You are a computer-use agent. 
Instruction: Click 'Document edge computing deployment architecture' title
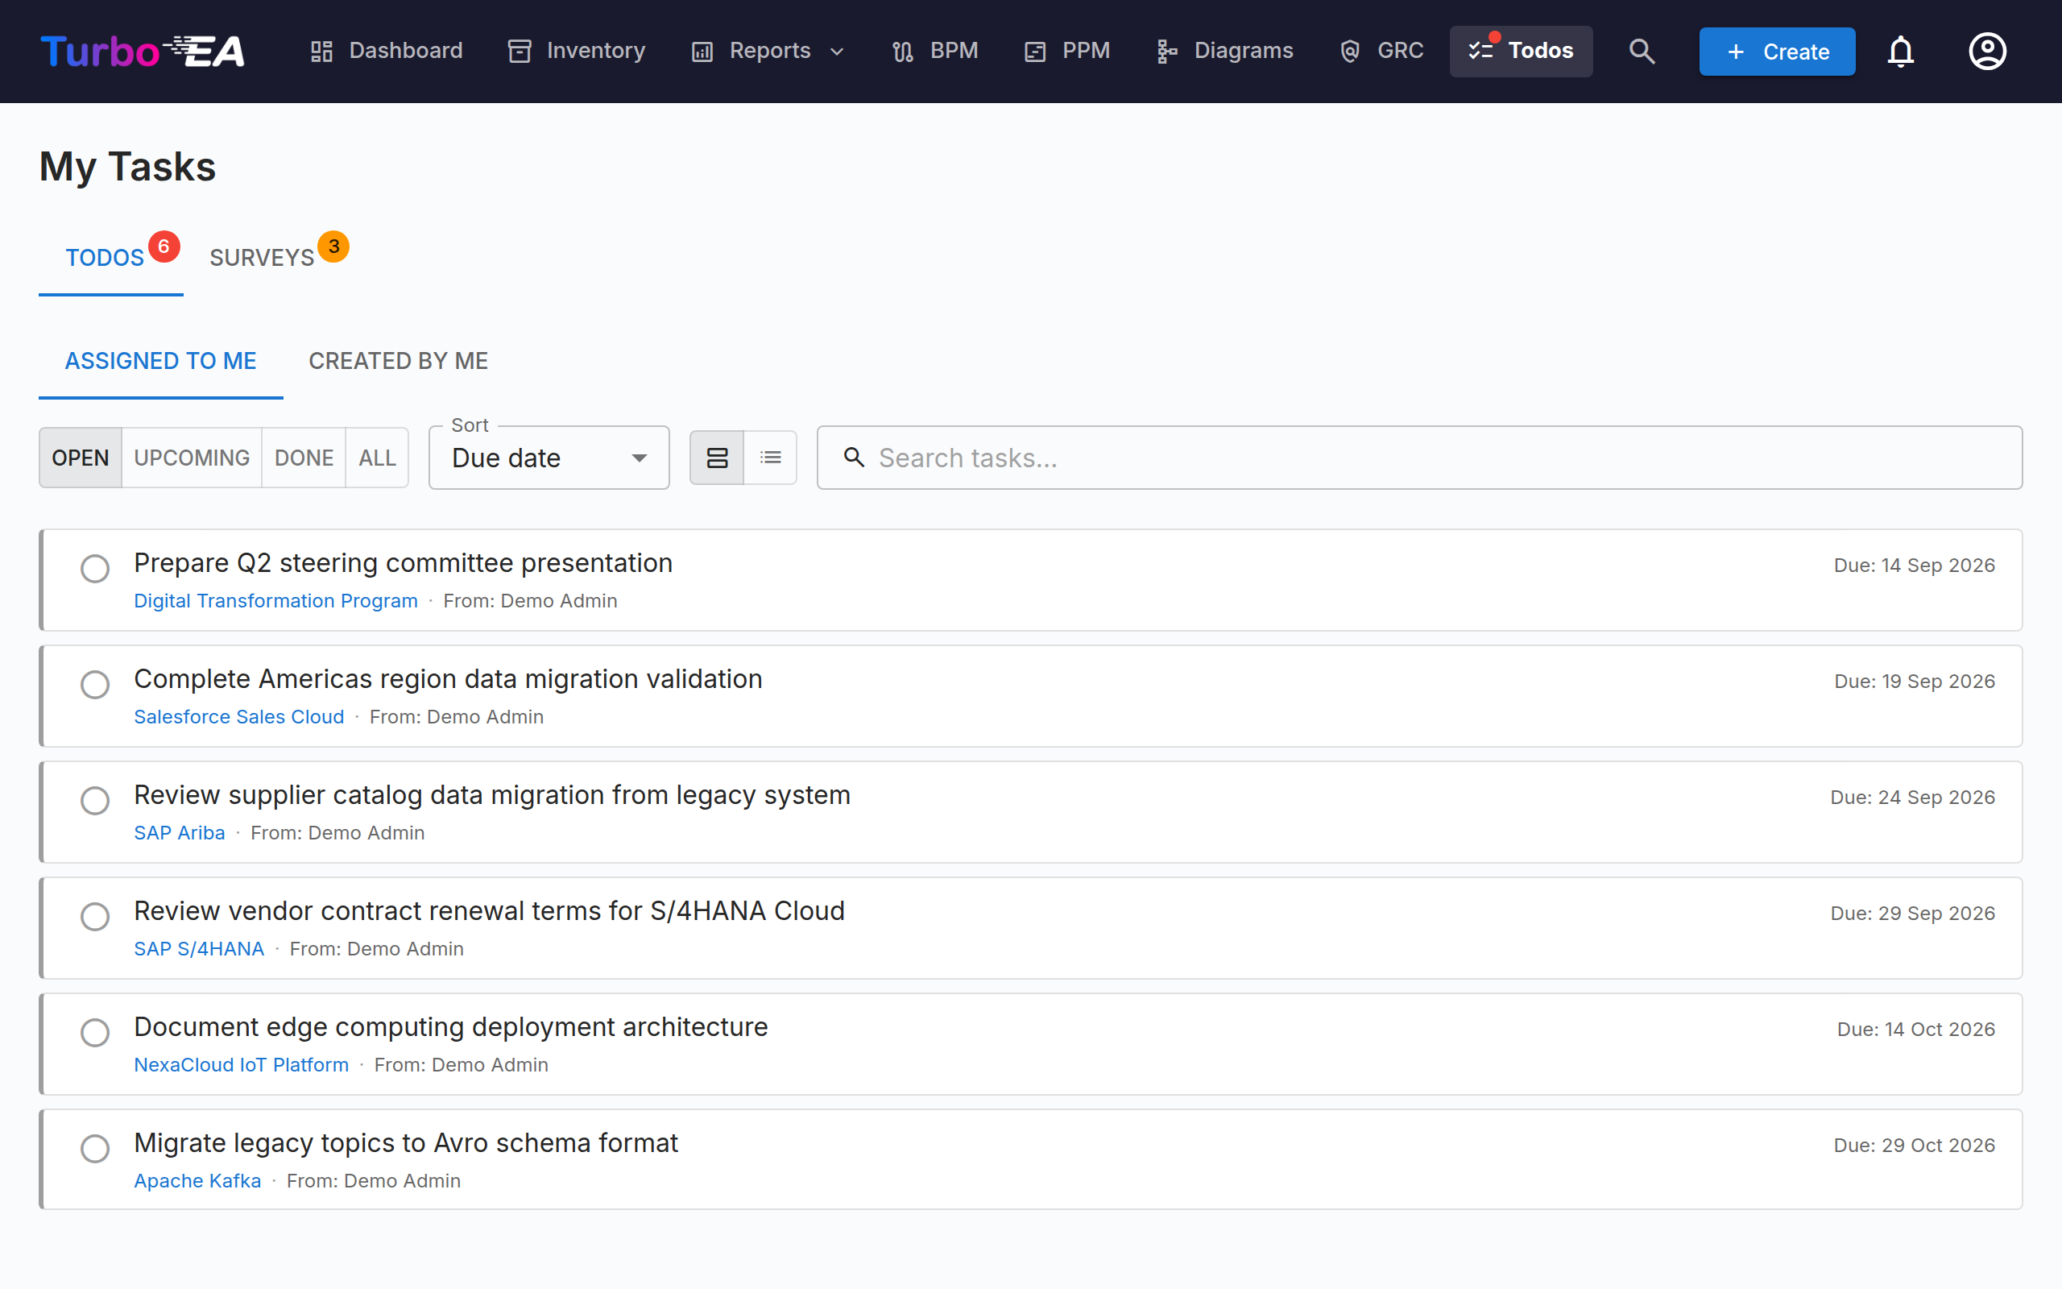click(x=451, y=1027)
